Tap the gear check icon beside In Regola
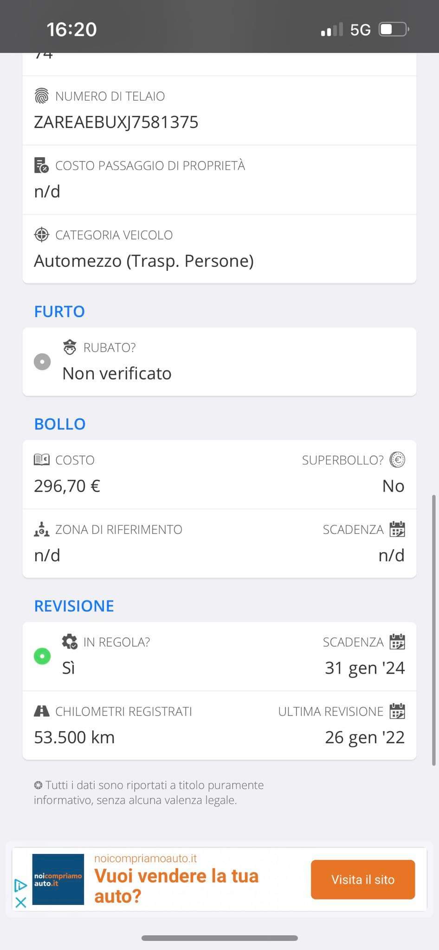 click(x=70, y=642)
